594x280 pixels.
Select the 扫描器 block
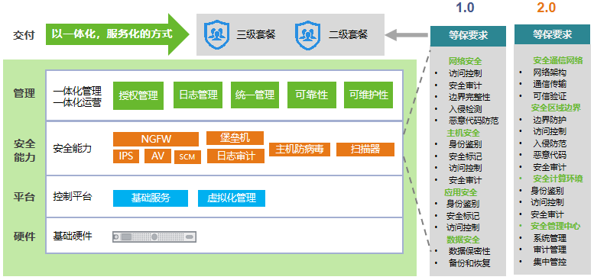[x=365, y=150]
